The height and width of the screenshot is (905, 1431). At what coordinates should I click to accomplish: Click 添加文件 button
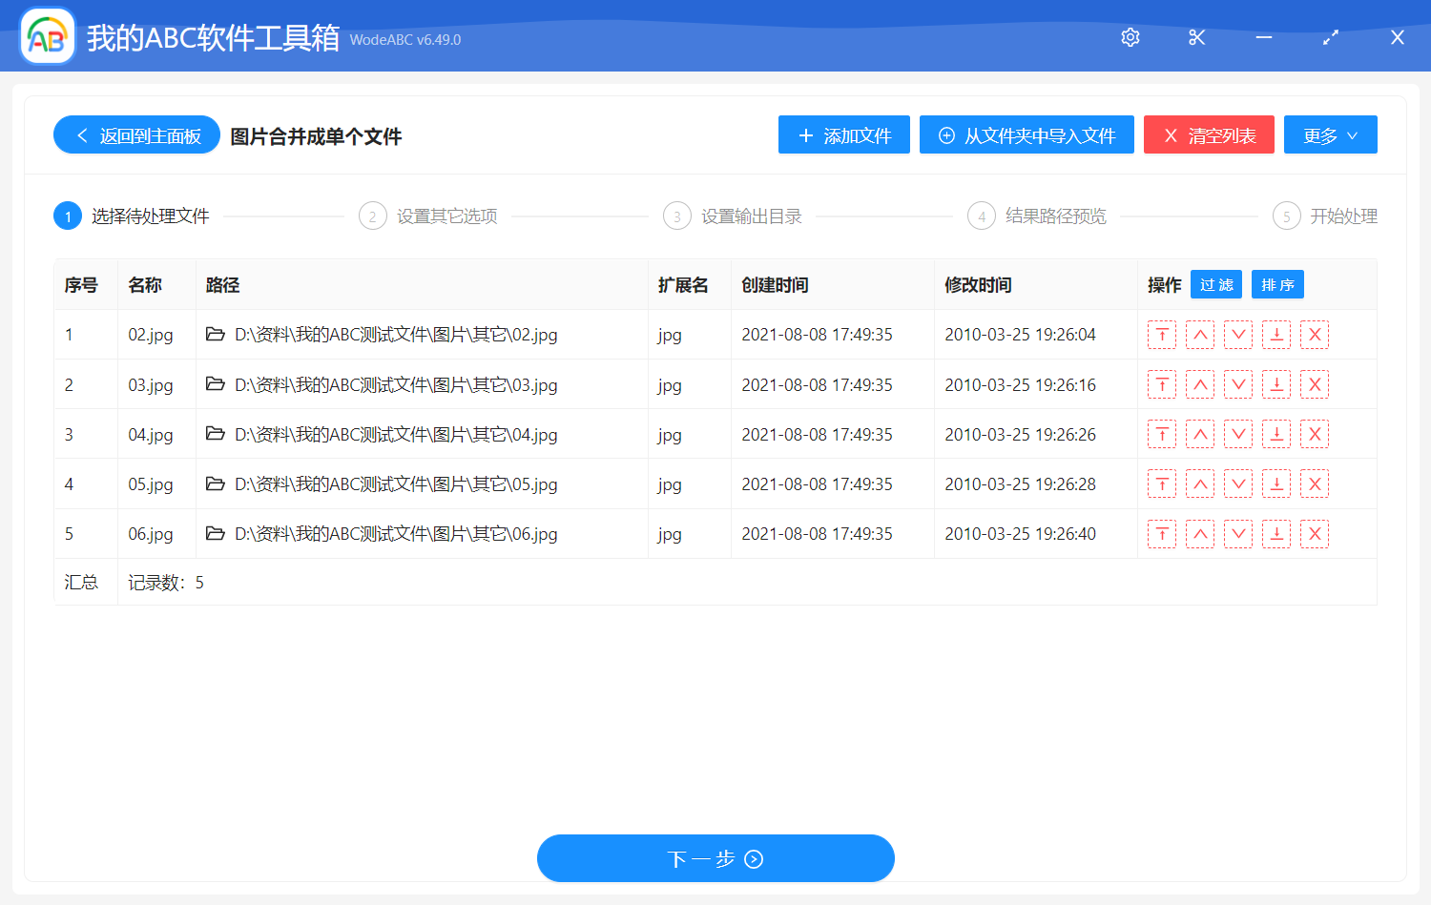(843, 135)
